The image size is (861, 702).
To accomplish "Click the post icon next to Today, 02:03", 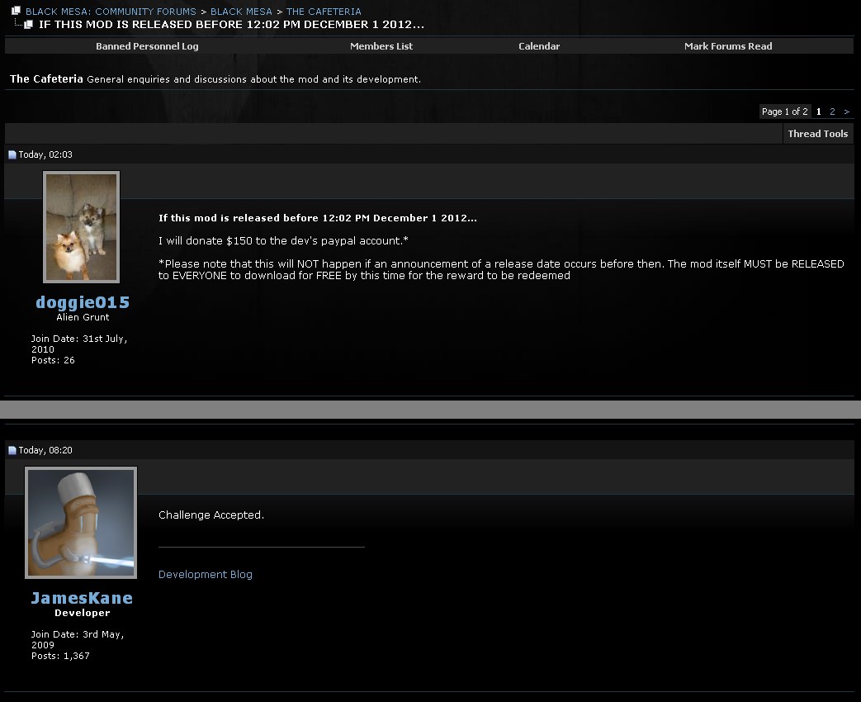I will coord(12,154).
